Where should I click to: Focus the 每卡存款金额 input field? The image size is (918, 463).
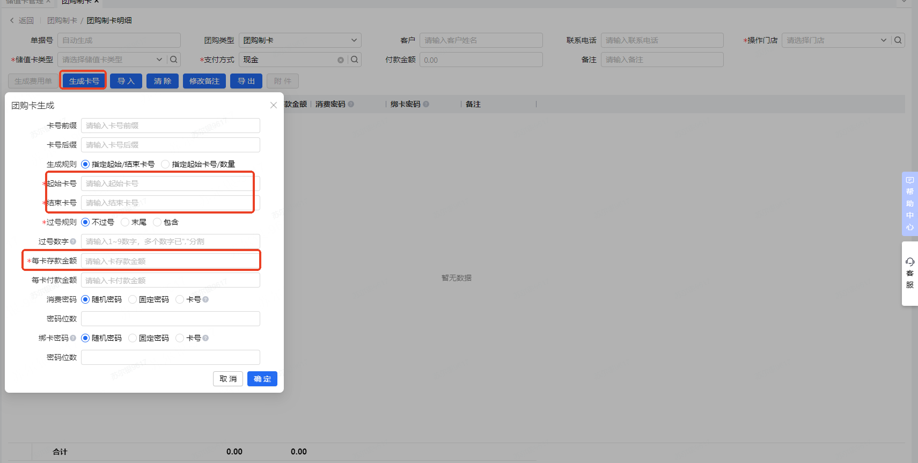(x=171, y=261)
